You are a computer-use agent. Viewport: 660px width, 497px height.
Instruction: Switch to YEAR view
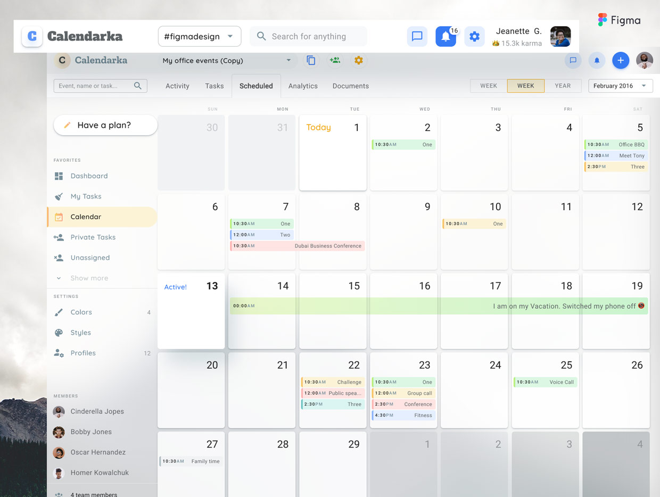563,86
